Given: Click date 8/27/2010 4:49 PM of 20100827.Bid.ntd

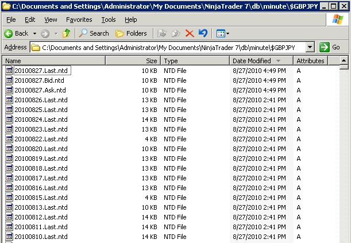Looking at the screenshot, I should coord(259,80).
